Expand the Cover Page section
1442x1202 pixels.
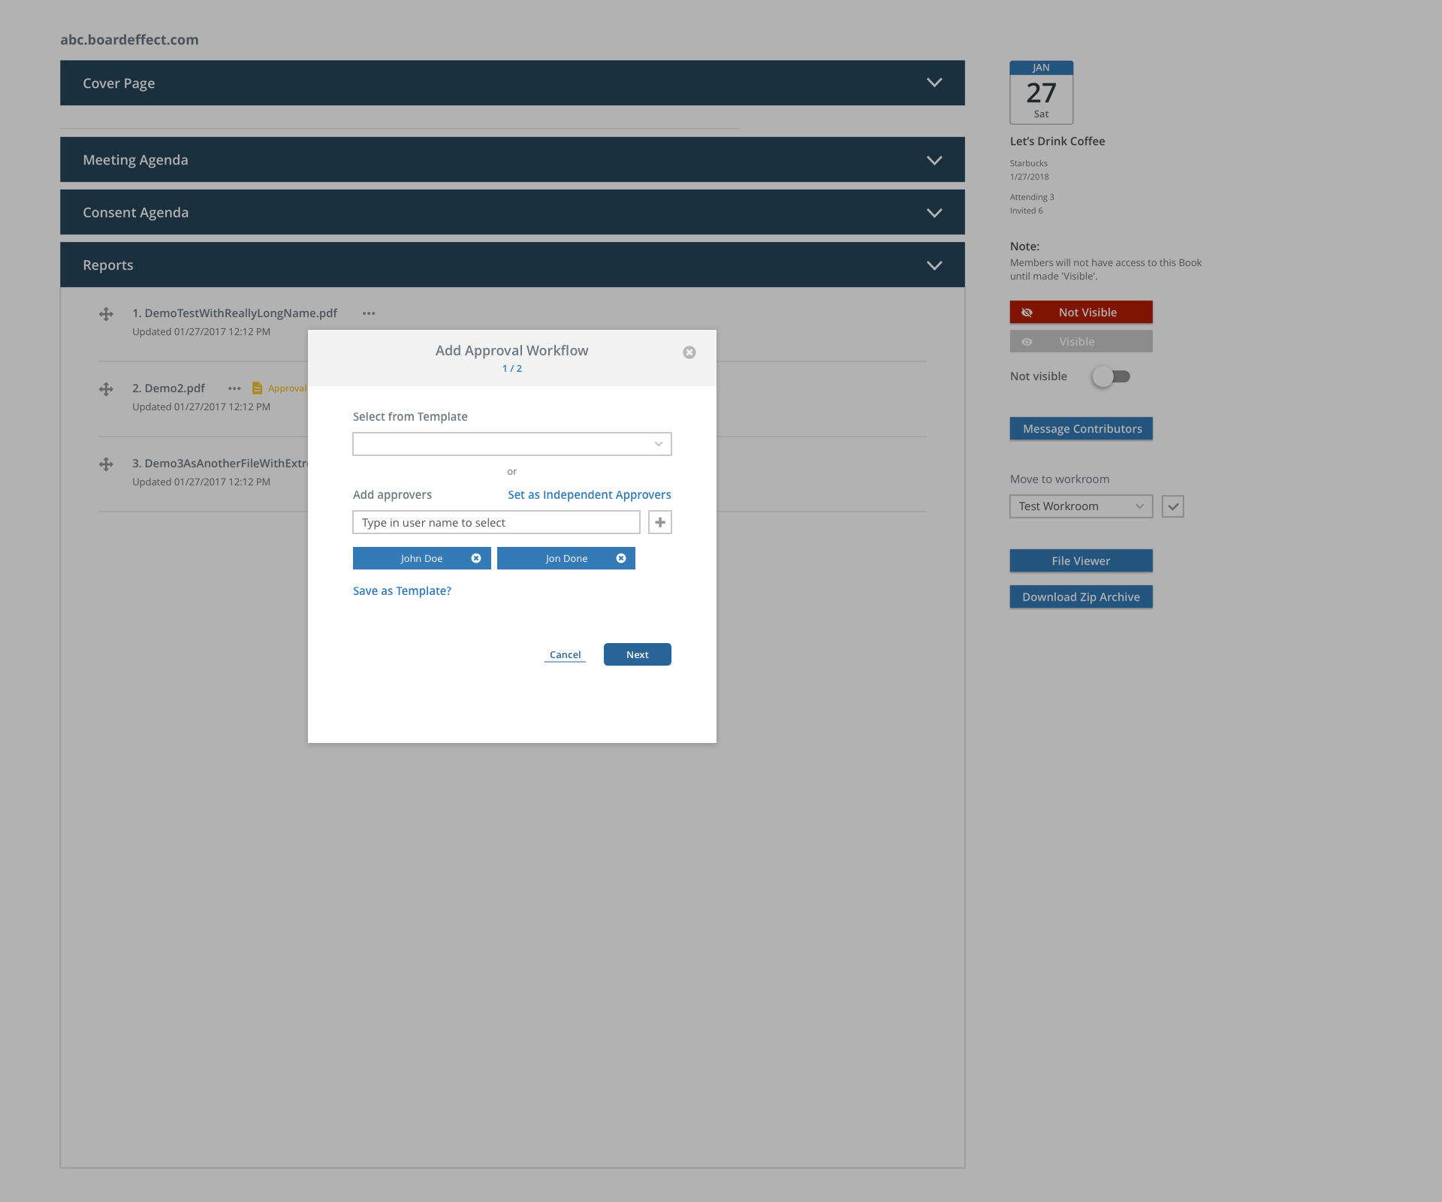[934, 83]
